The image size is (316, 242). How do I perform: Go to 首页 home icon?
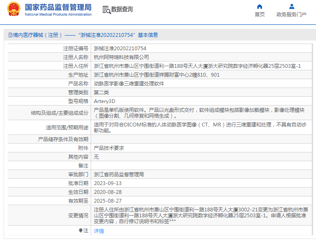260,7
